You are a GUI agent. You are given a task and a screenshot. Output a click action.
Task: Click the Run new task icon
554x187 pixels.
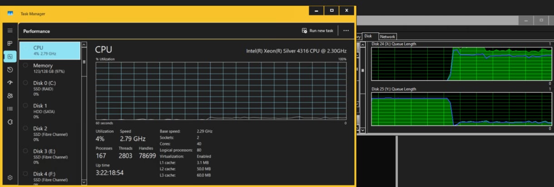[305, 31]
